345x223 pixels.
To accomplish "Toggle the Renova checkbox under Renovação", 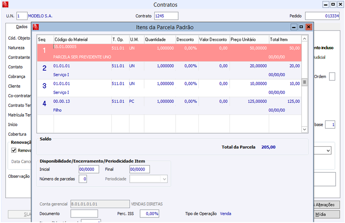I will tap(14, 150).
